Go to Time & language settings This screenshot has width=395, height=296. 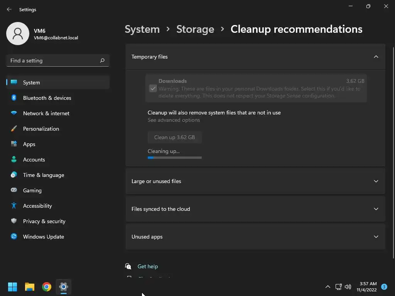pos(44,175)
